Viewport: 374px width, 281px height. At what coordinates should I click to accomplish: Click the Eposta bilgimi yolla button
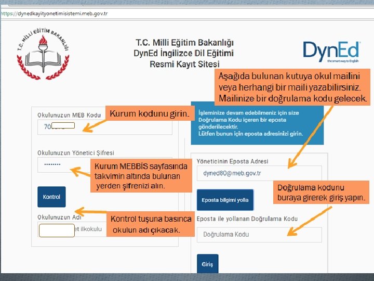pyautogui.click(x=225, y=200)
